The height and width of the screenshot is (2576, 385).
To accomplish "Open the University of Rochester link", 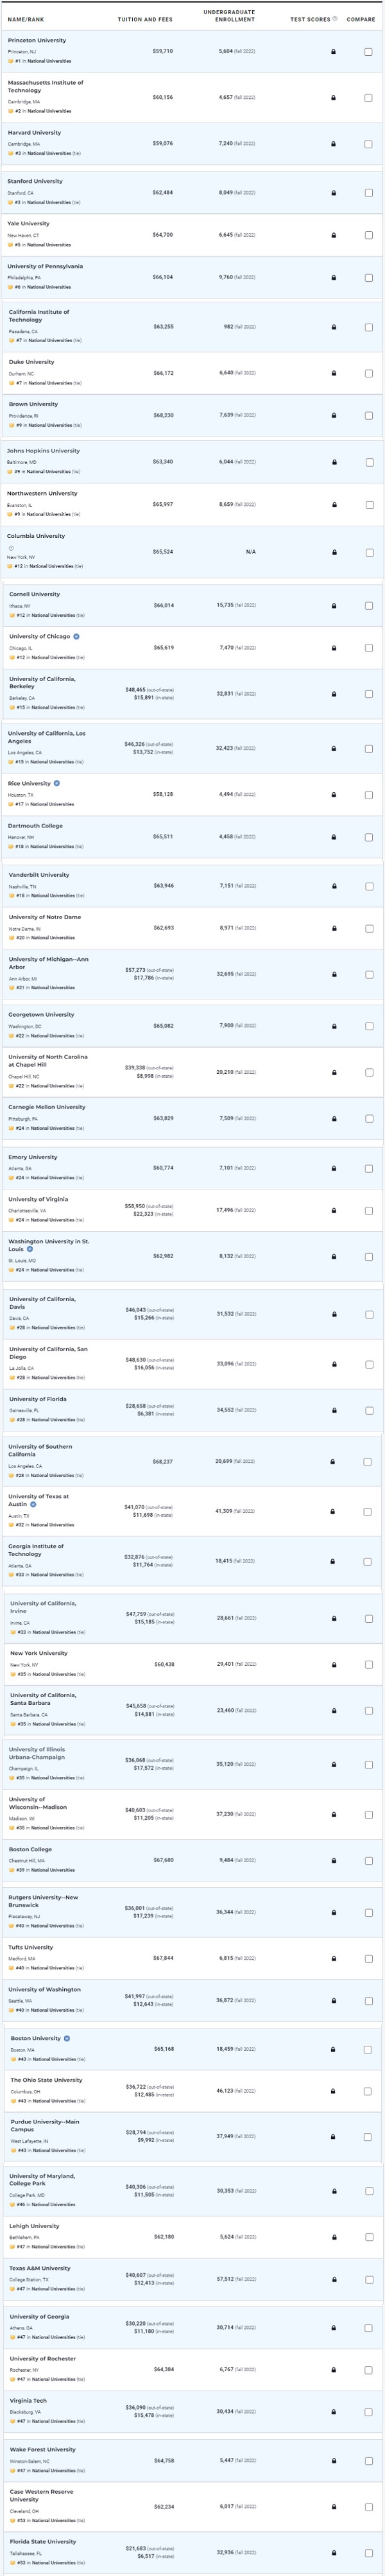I will [x=42, y=2358].
